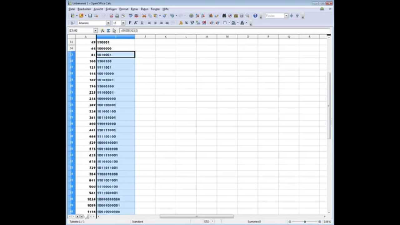Find next with the down arrow icon

click(x=291, y=16)
